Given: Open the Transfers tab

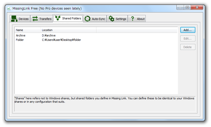Looking at the screenshot, I should 42,19.
